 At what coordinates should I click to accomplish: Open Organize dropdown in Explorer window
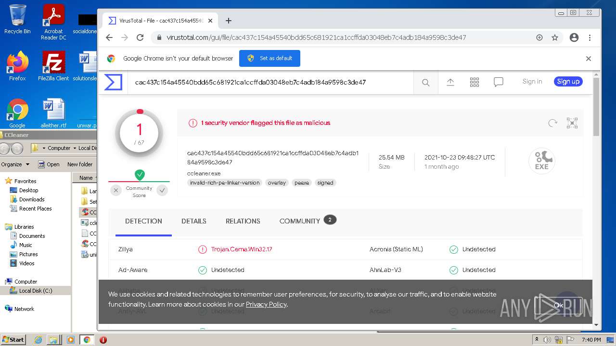point(15,164)
